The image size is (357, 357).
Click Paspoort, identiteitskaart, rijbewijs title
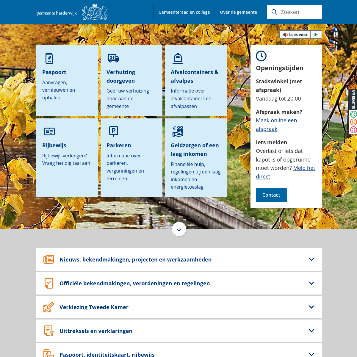click(x=107, y=354)
